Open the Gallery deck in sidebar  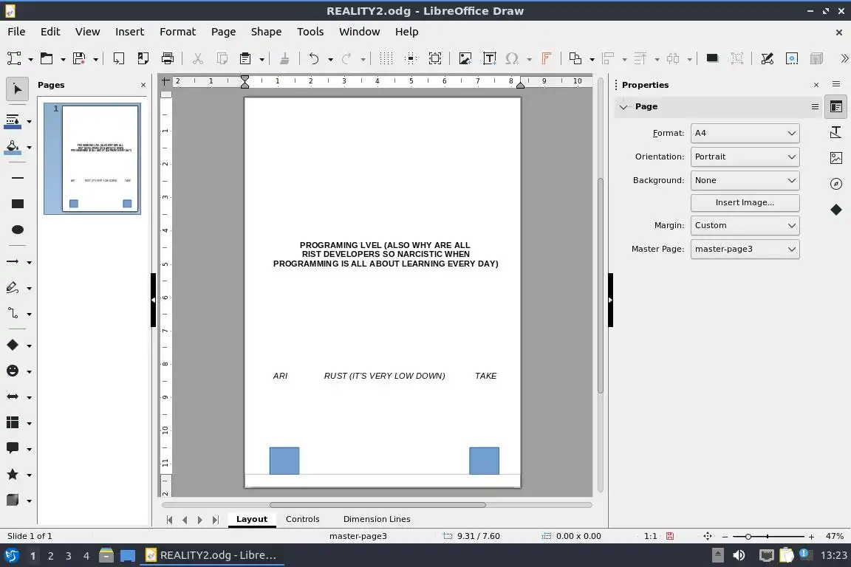836,158
